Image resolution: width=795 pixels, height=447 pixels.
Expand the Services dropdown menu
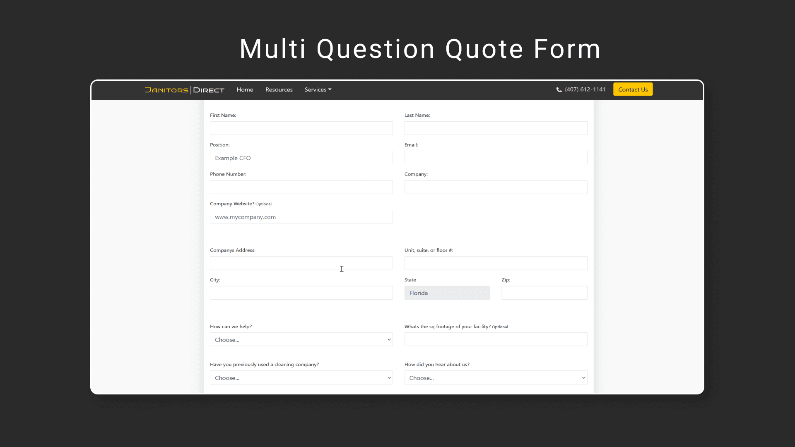point(318,89)
